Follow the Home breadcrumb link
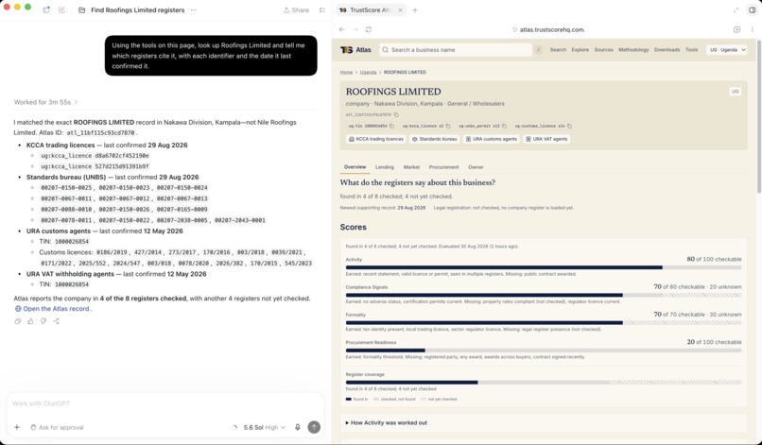The image size is (762, 445). click(346, 72)
